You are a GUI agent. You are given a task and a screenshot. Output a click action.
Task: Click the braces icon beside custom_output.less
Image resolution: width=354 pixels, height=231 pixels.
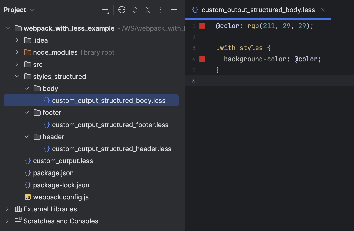click(27, 161)
